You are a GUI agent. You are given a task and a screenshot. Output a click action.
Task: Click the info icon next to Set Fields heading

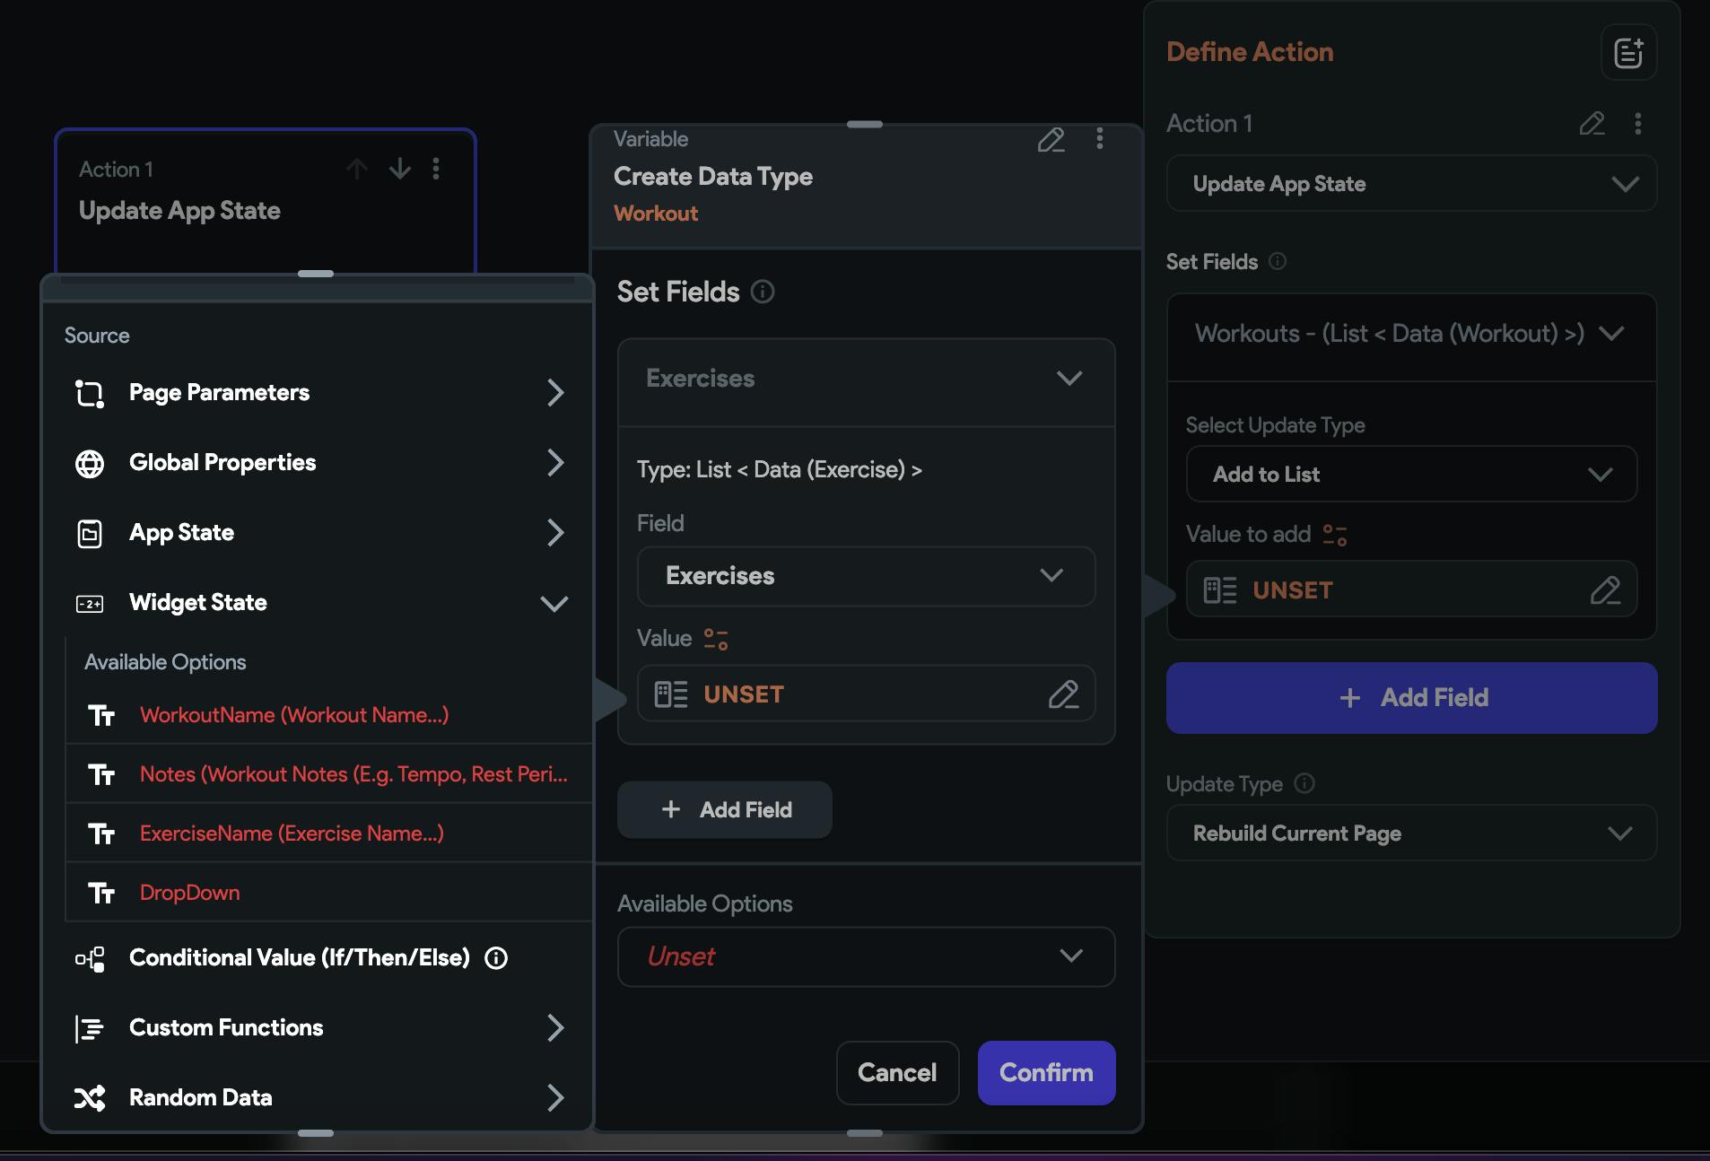[x=763, y=292]
